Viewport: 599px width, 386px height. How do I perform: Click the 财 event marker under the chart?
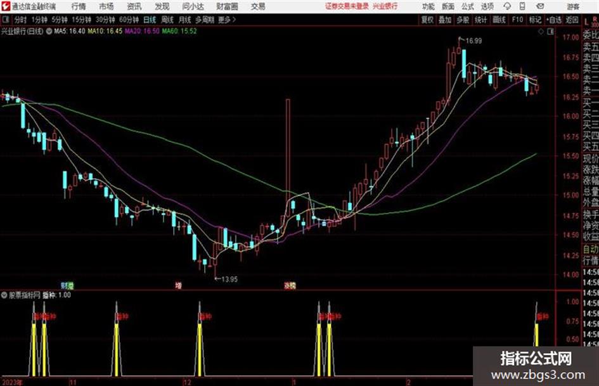[x=65, y=285]
